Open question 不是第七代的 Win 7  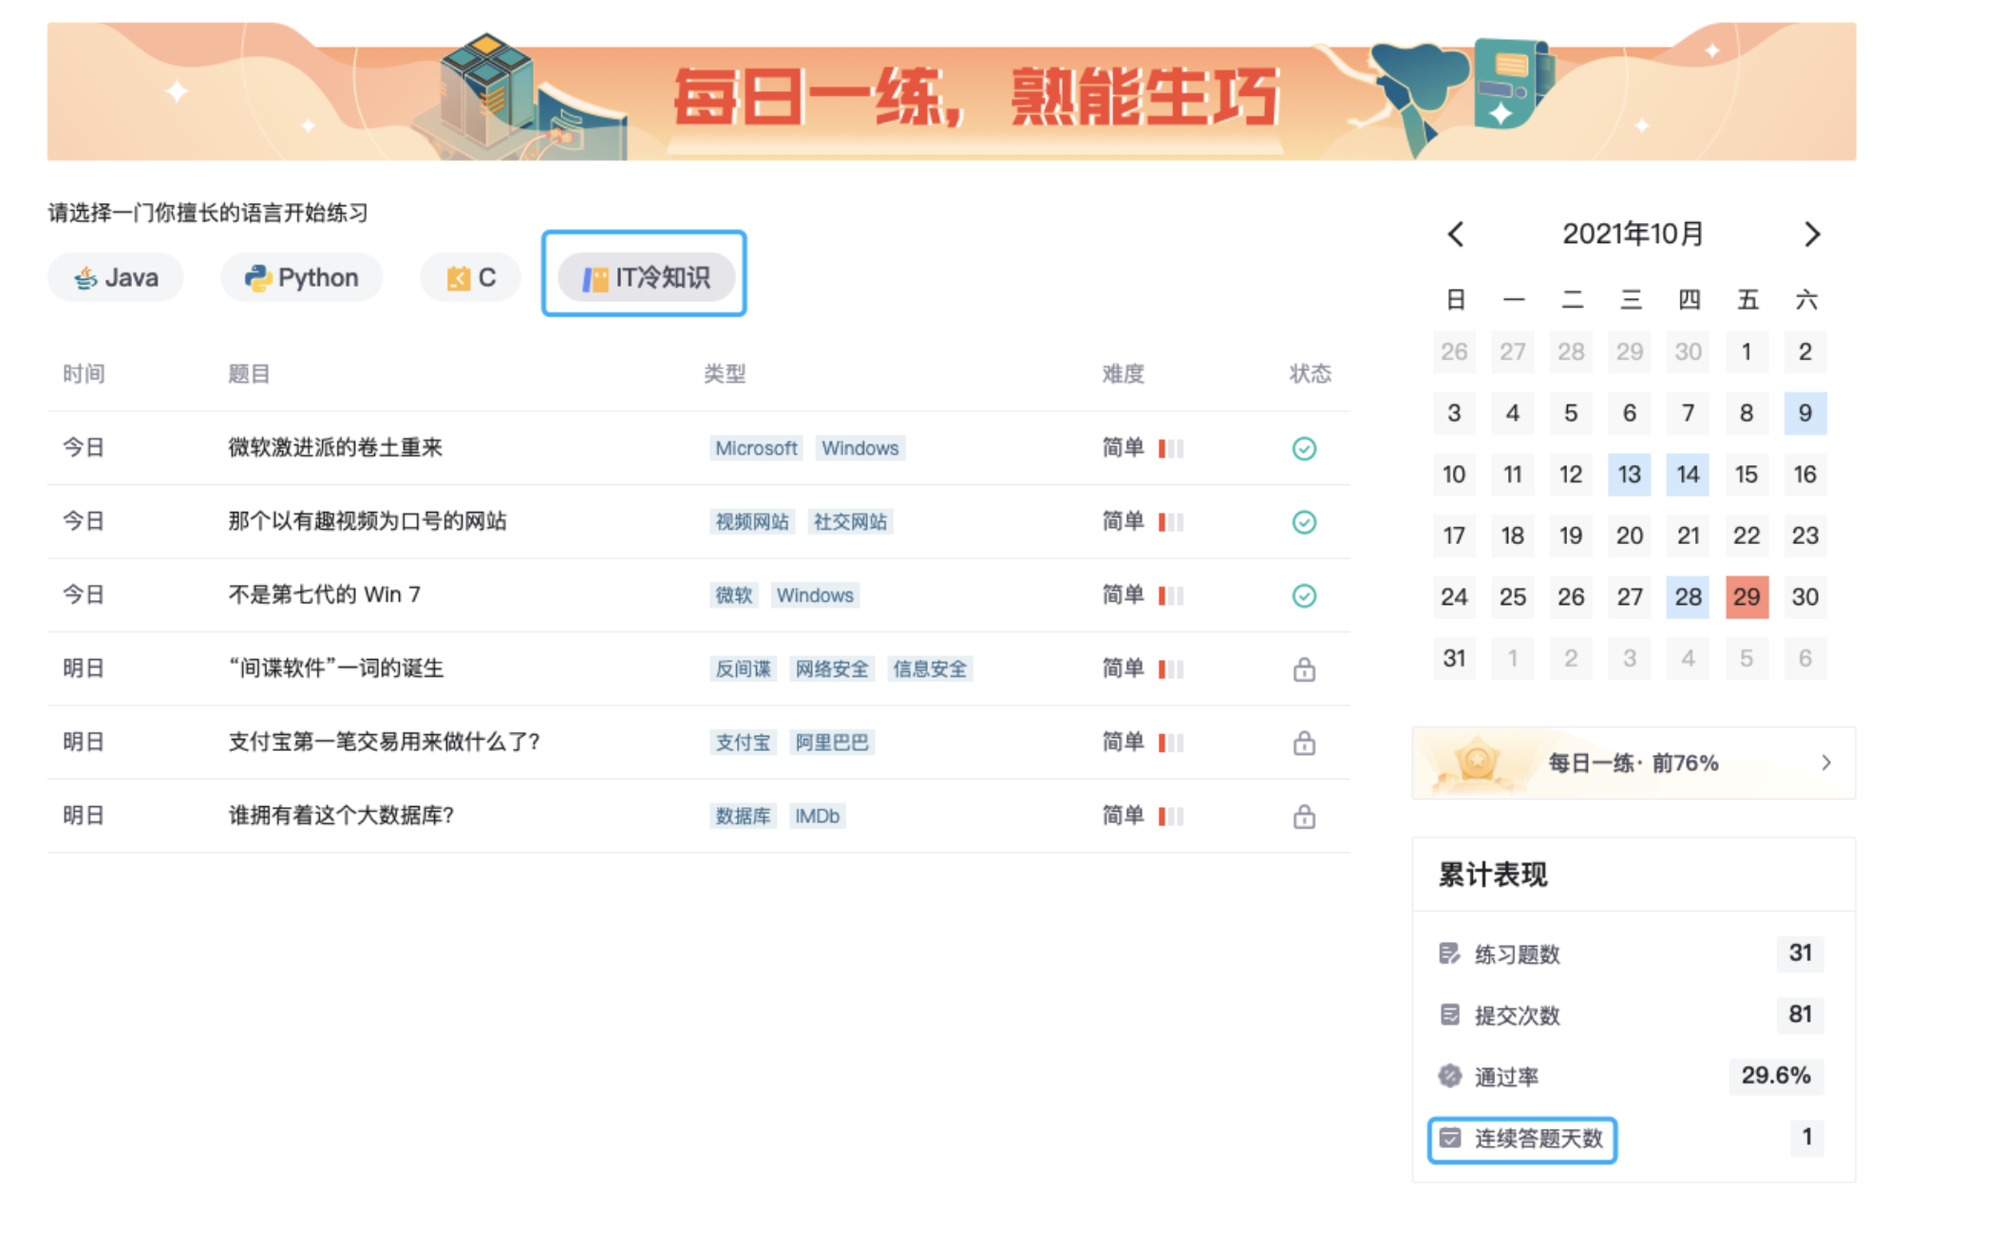point(324,594)
